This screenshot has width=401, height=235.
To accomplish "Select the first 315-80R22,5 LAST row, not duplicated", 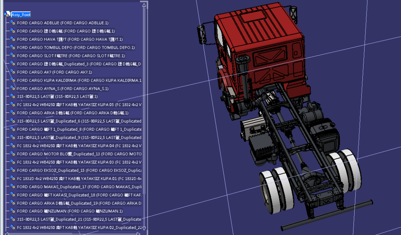I will [57, 97].
